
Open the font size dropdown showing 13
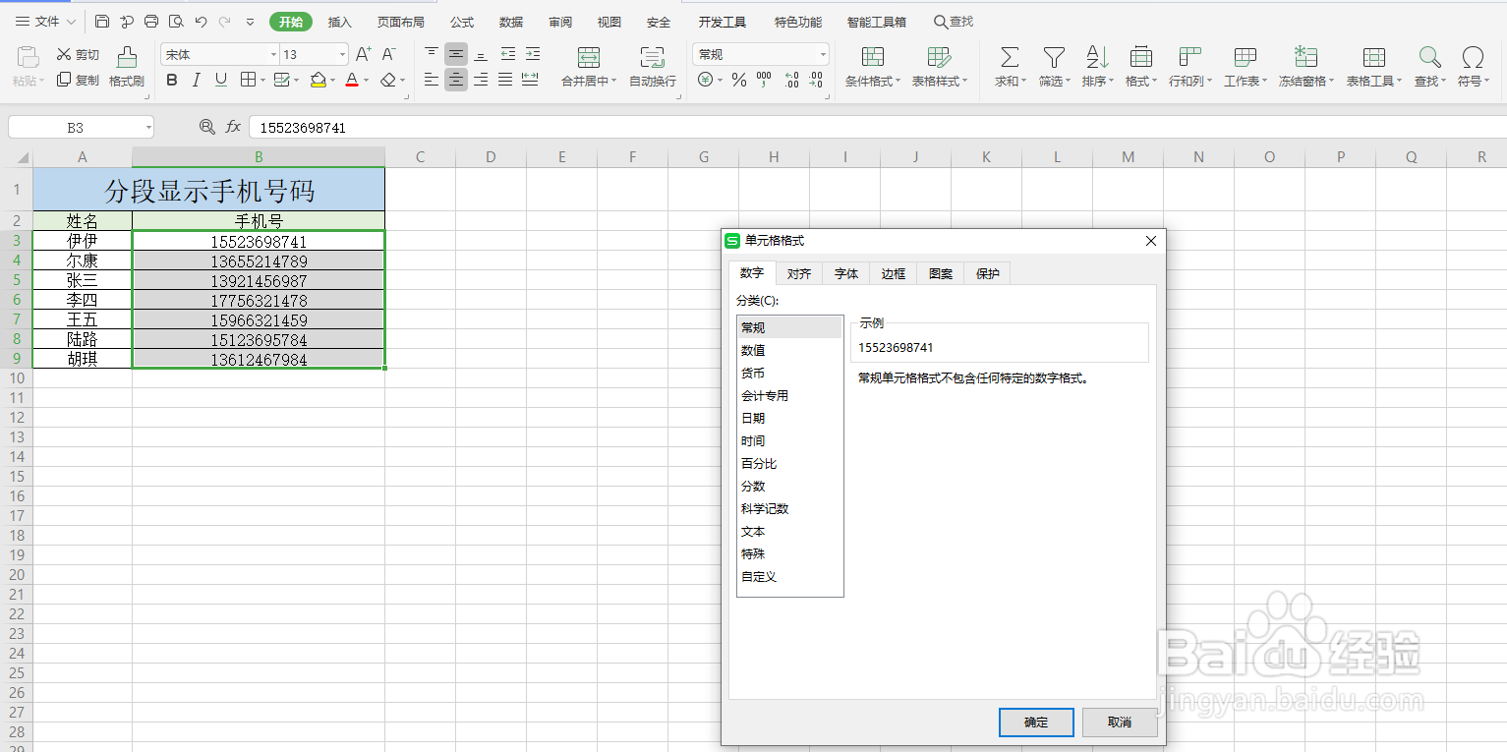(342, 55)
